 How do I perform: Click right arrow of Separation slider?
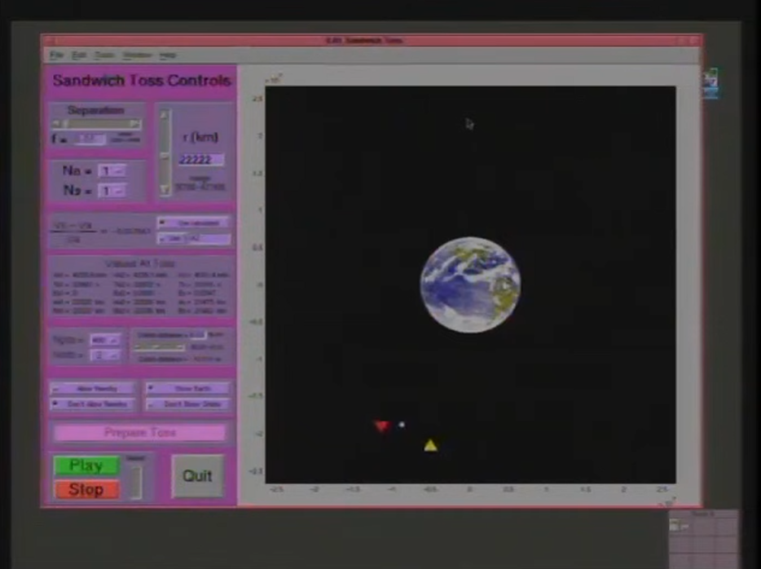pos(136,124)
